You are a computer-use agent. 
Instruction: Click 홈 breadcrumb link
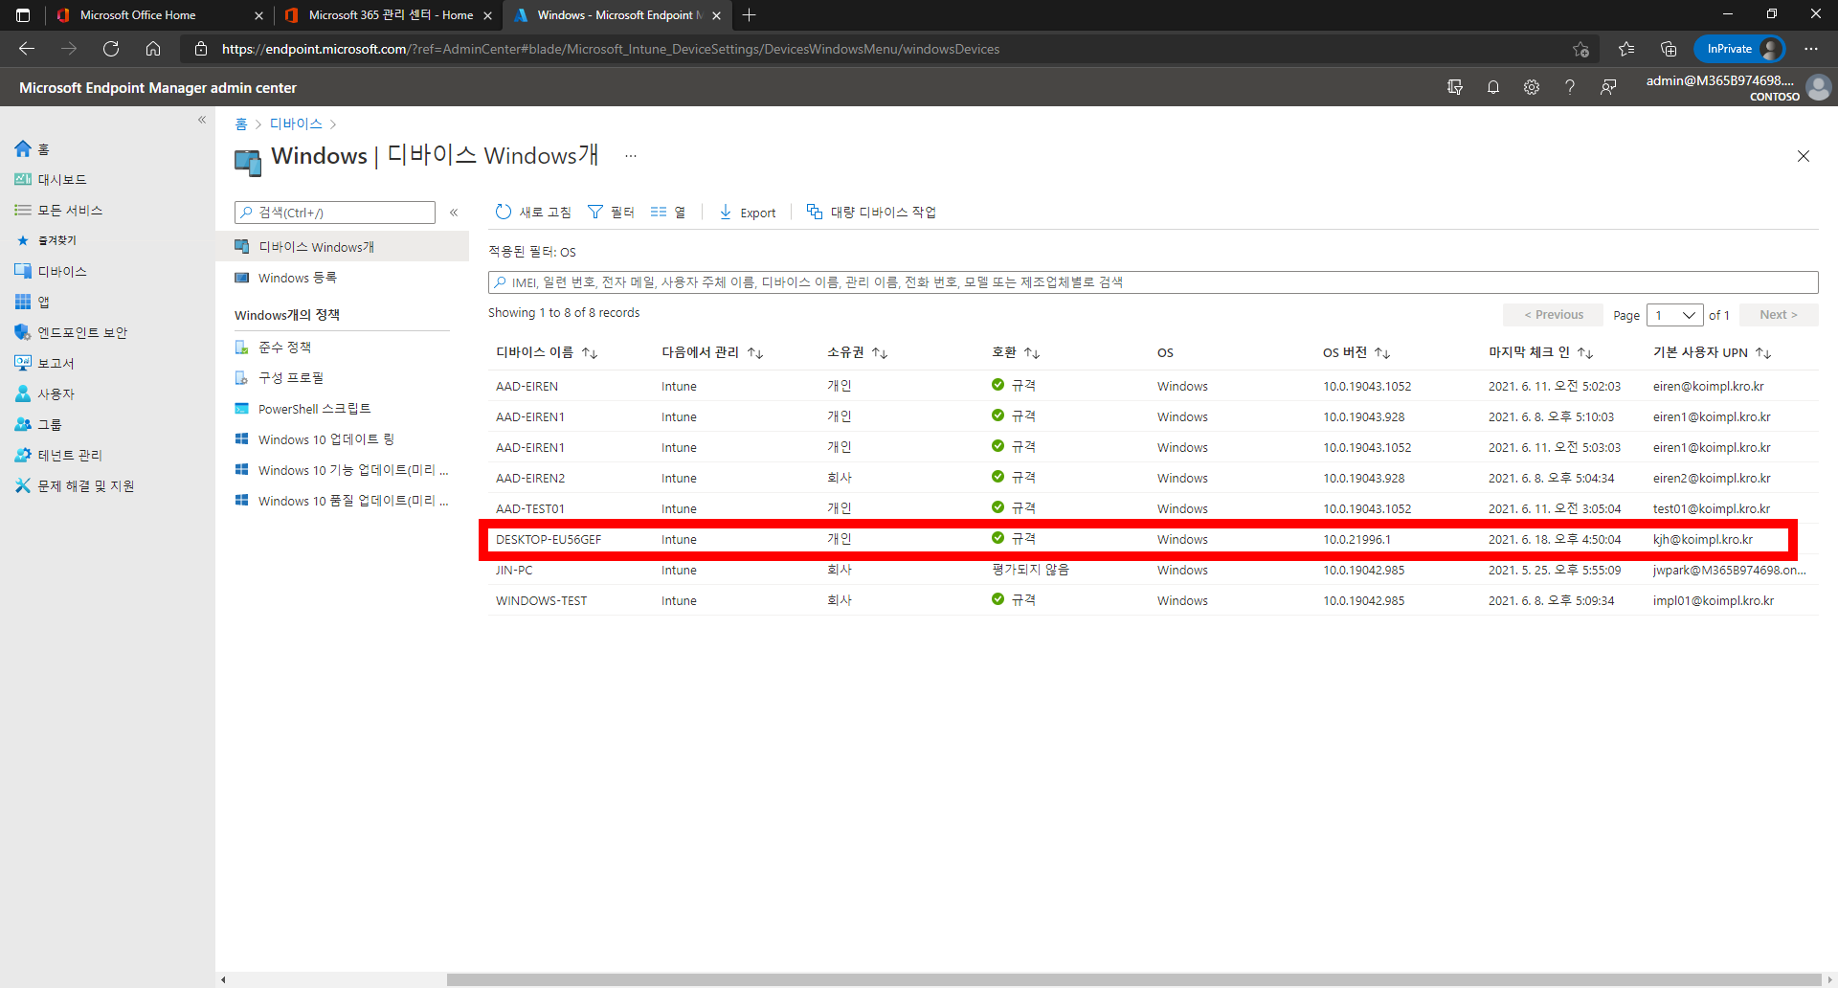[x=241, y=124]
